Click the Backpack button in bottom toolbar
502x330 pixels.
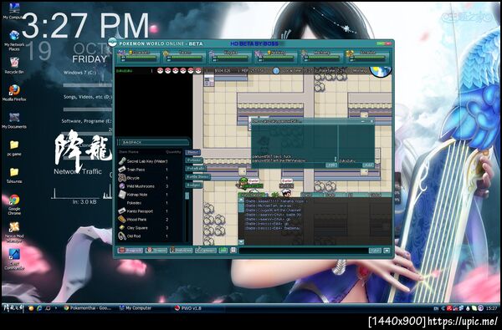130,251
